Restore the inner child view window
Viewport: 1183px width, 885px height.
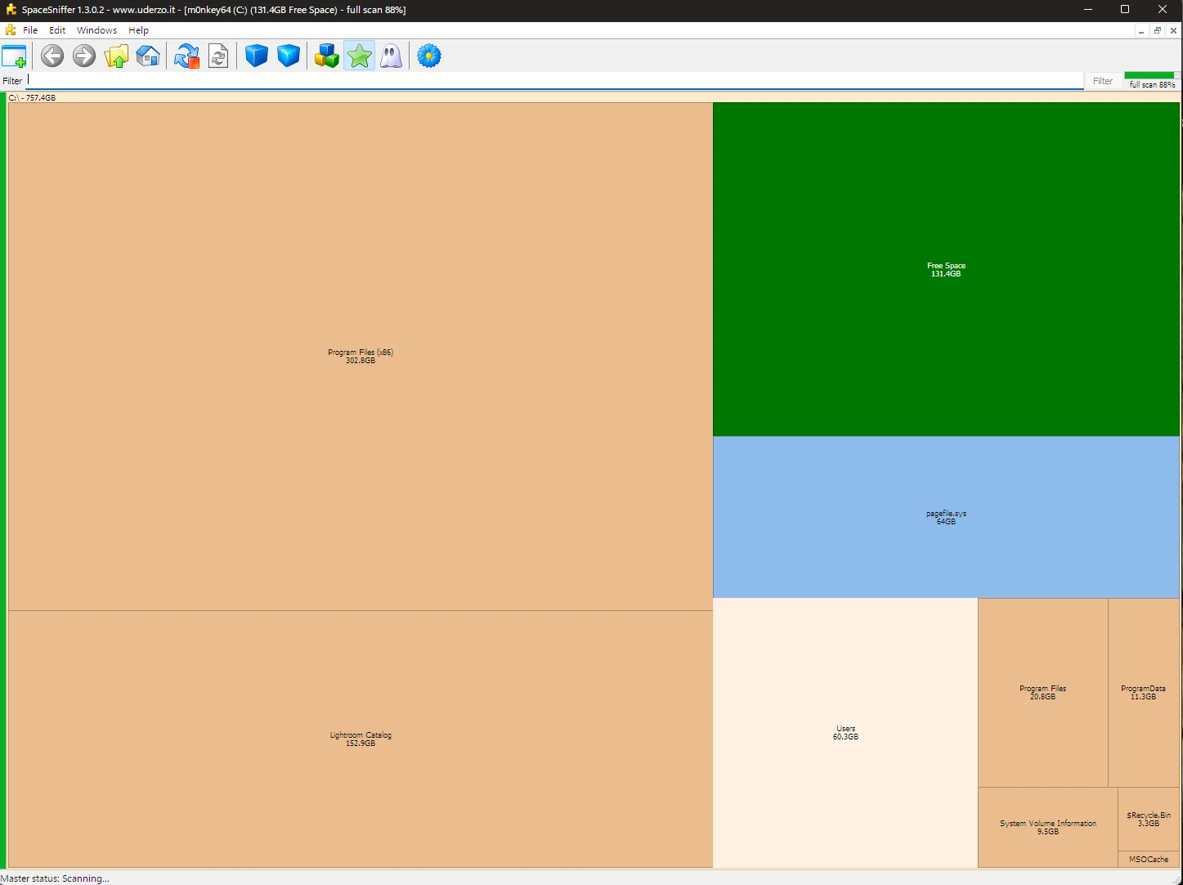coord(1158,31)
